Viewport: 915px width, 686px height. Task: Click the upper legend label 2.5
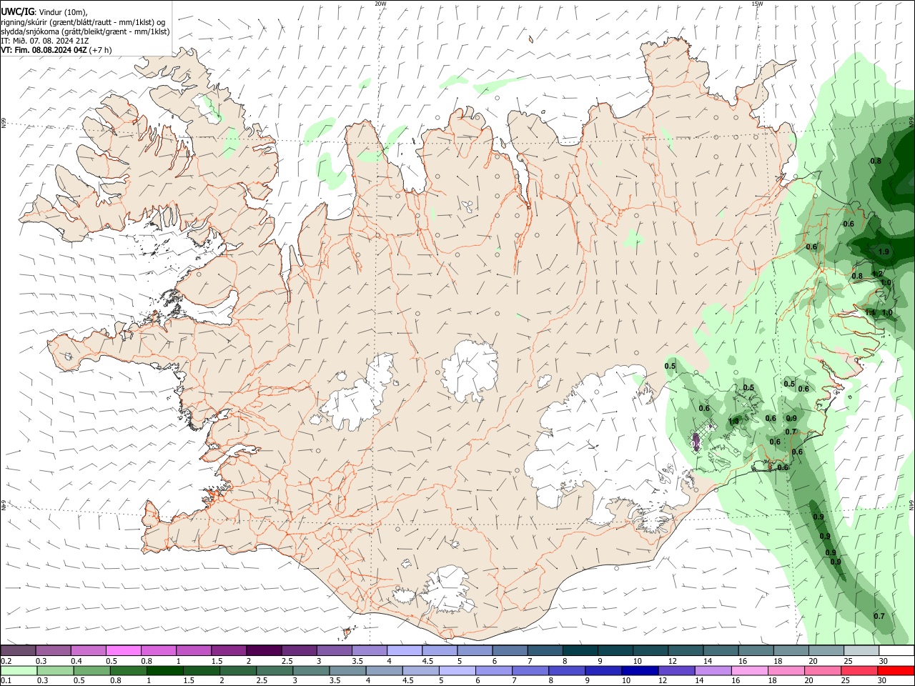[x=287, y=661]
